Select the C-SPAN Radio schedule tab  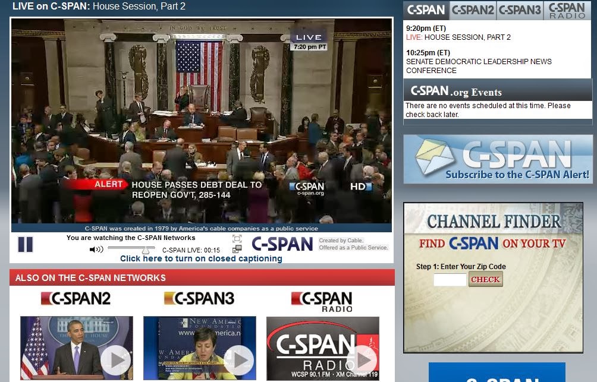(567, 10)
